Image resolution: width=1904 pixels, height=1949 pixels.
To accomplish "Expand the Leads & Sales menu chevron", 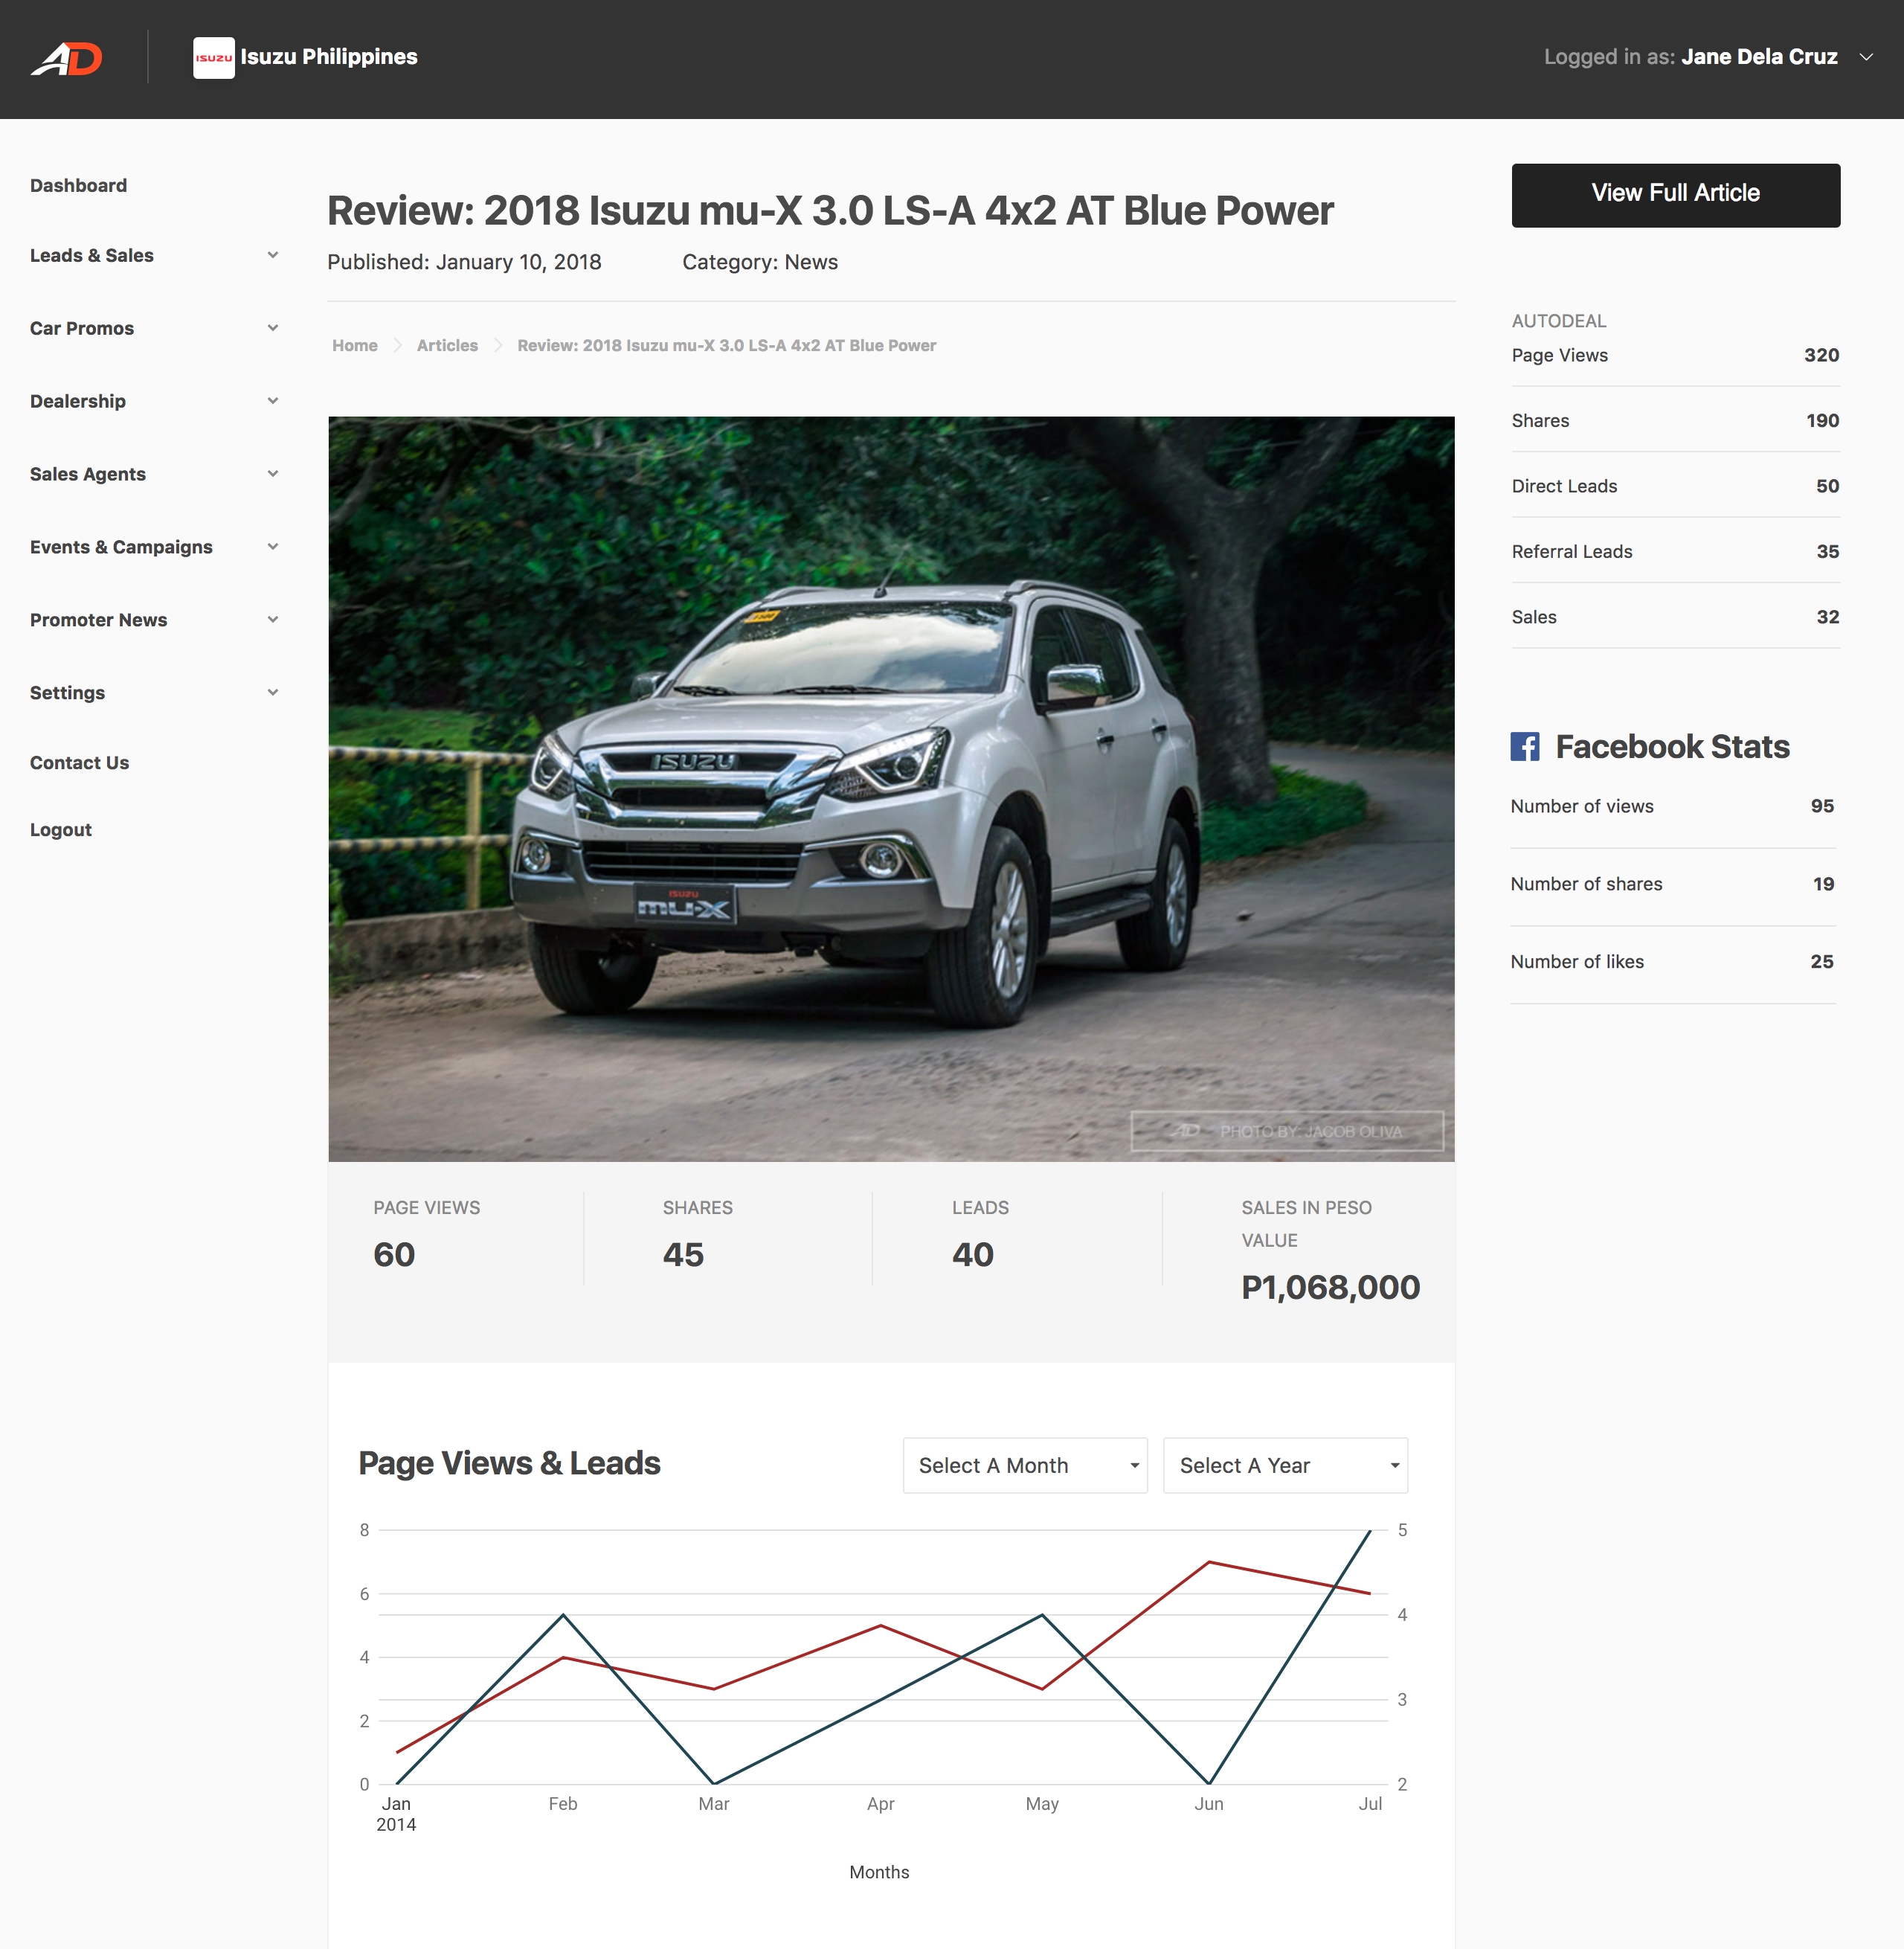I will [x=273, y=255].
